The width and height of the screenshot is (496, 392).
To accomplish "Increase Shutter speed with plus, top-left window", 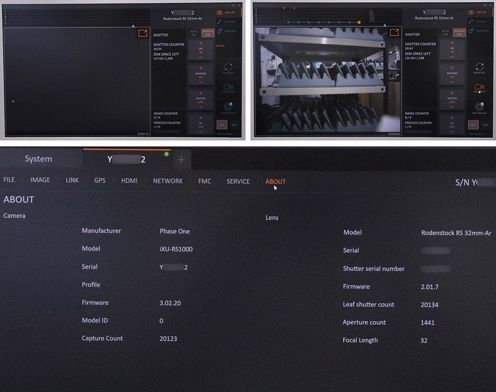I will point(200,93).
